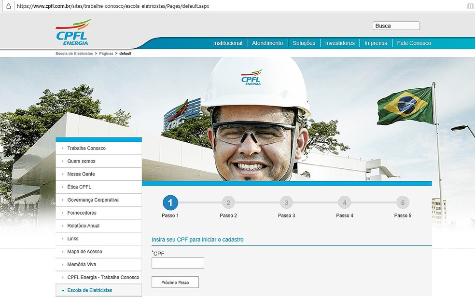The image size is (475, 297).
Task: Click the CPFL Energia logo in header
Action: (73, 32)
